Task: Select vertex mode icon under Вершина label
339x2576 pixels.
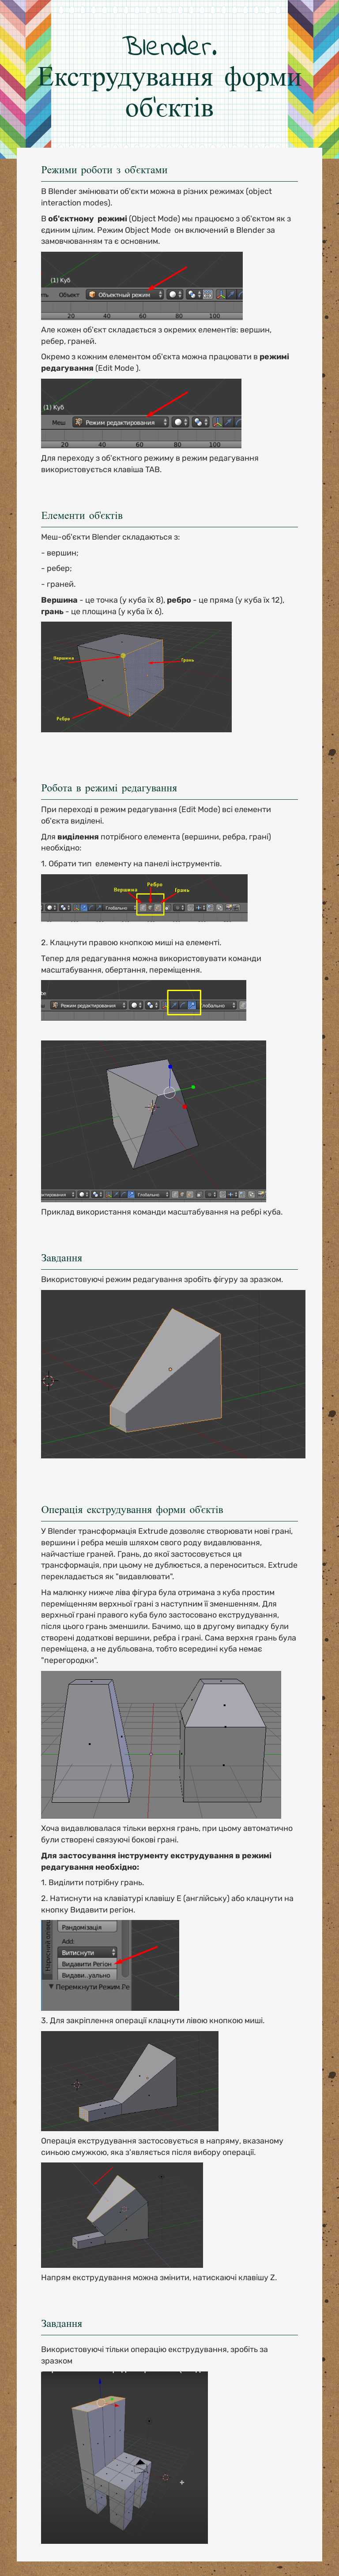Action: [143, 908]
